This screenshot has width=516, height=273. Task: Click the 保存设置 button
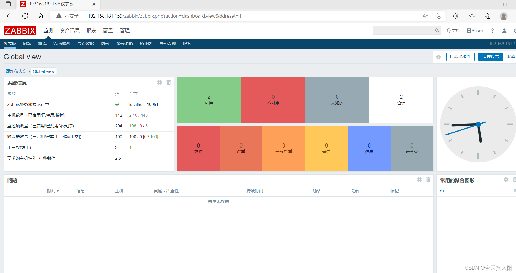point(491,57)
